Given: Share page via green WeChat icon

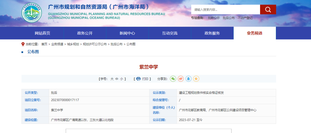Looking at the screenshot, I should click(x=173, y=79).
